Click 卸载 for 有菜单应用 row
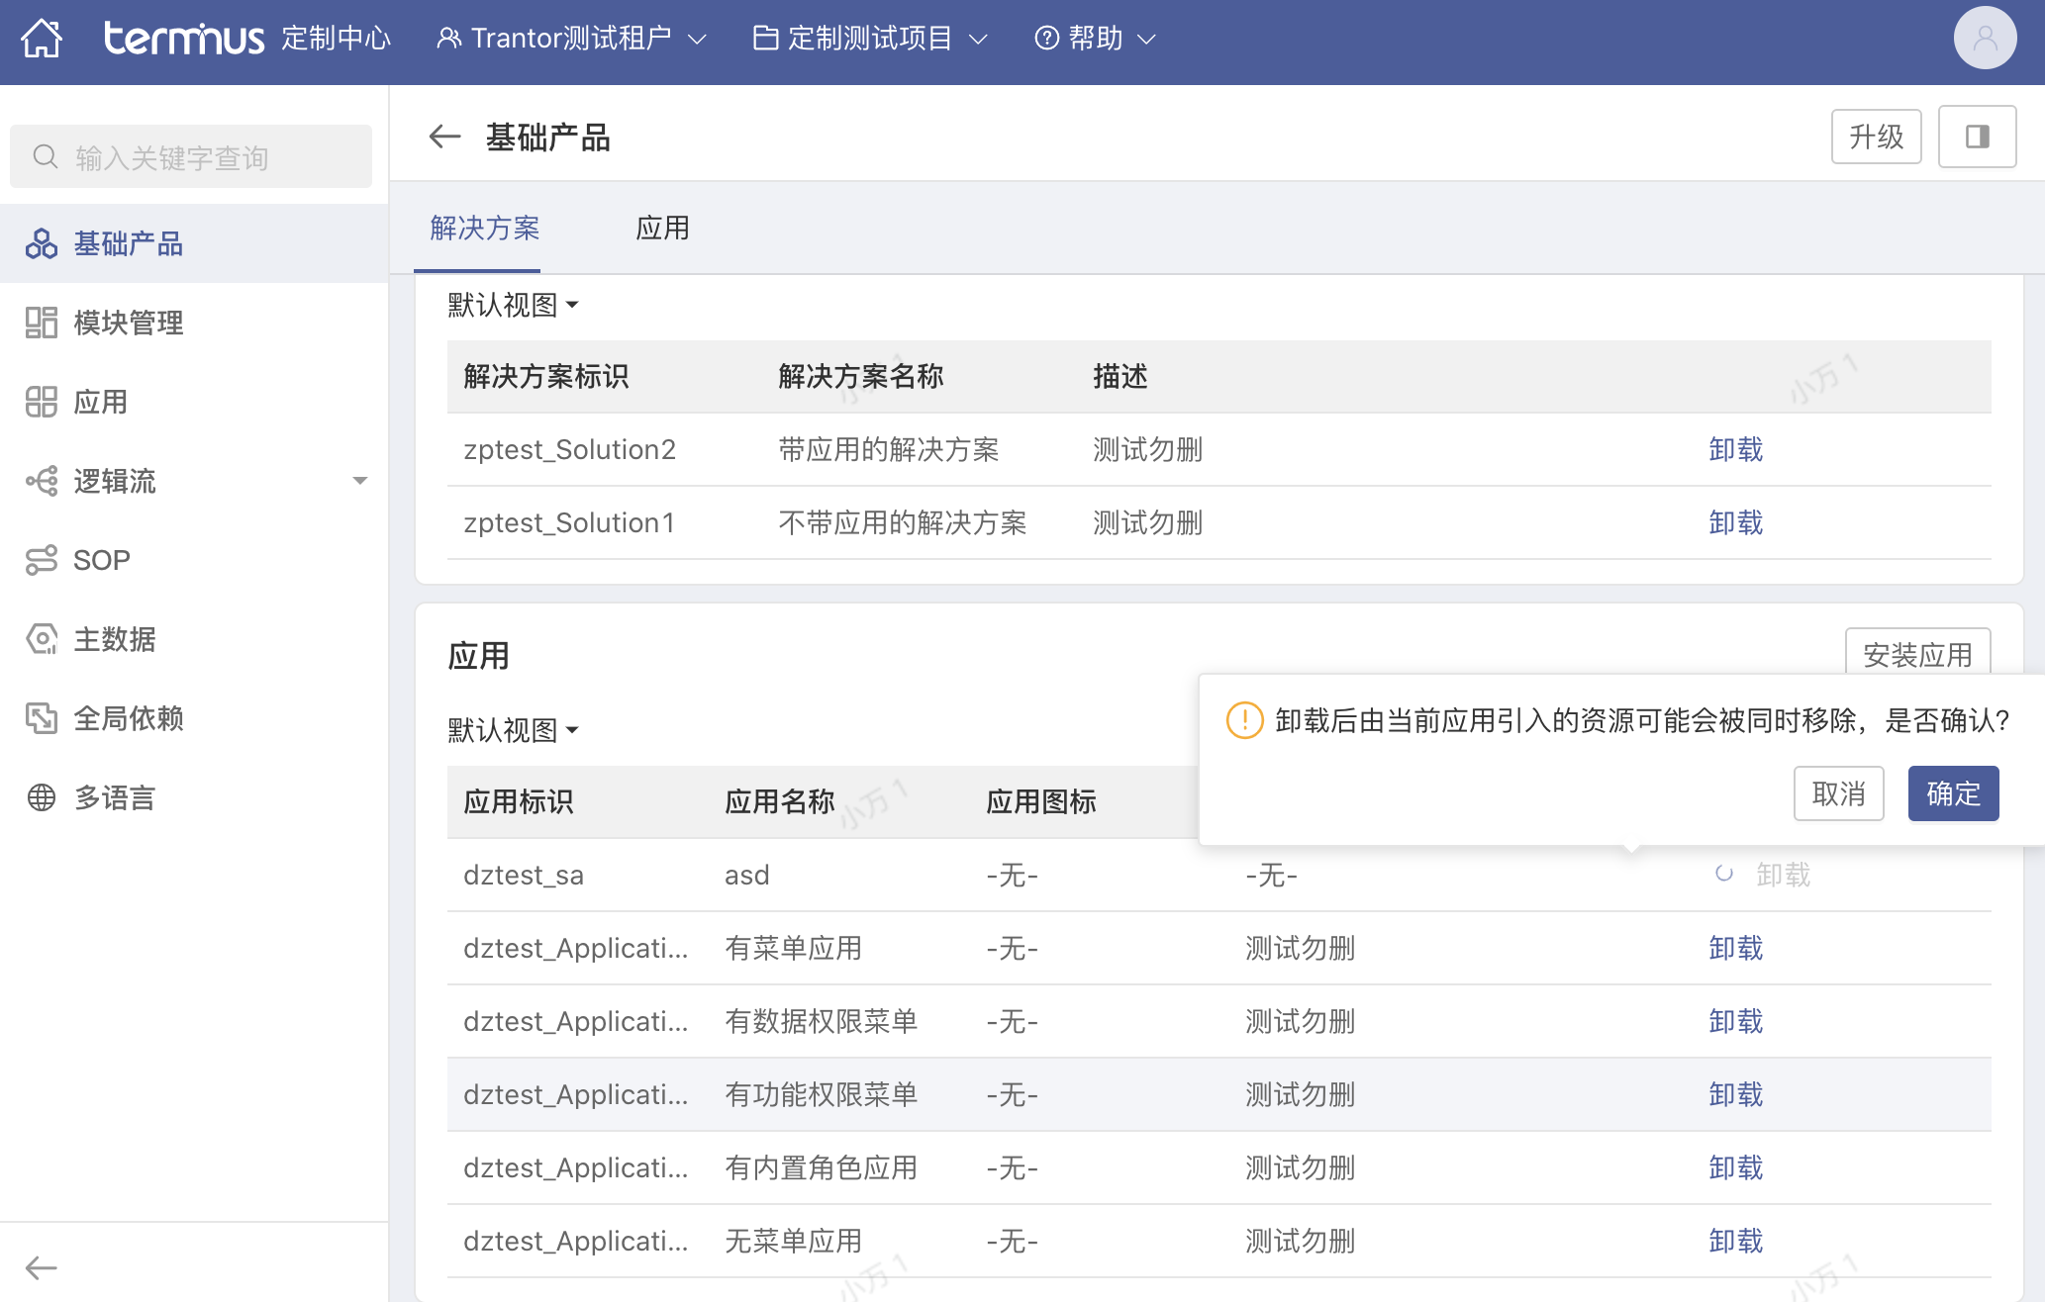This screenshot has height=1302, width=2045. [x=1735, y=948]
